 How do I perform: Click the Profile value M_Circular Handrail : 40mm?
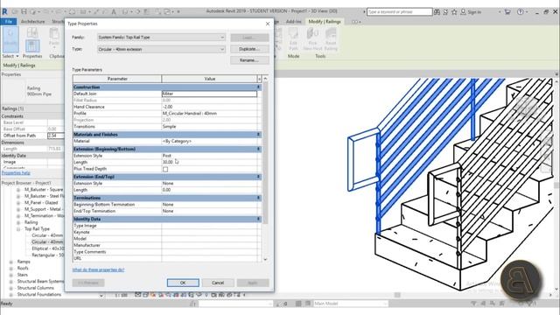pyautogui.click(x=209, y=113)
